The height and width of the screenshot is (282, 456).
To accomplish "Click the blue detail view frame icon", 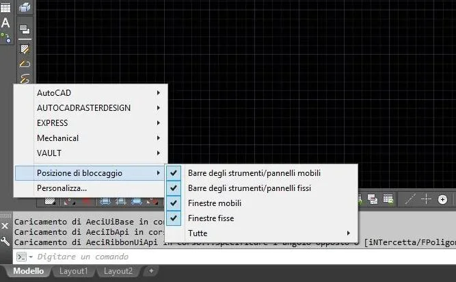I will [105, 201].
